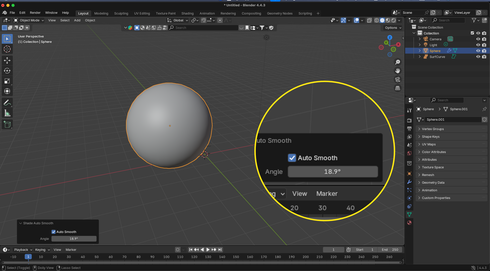Select rendered viewport shading mode
Image resolution: width=490 pixels, height=271 pixels.
pos(394,20)
